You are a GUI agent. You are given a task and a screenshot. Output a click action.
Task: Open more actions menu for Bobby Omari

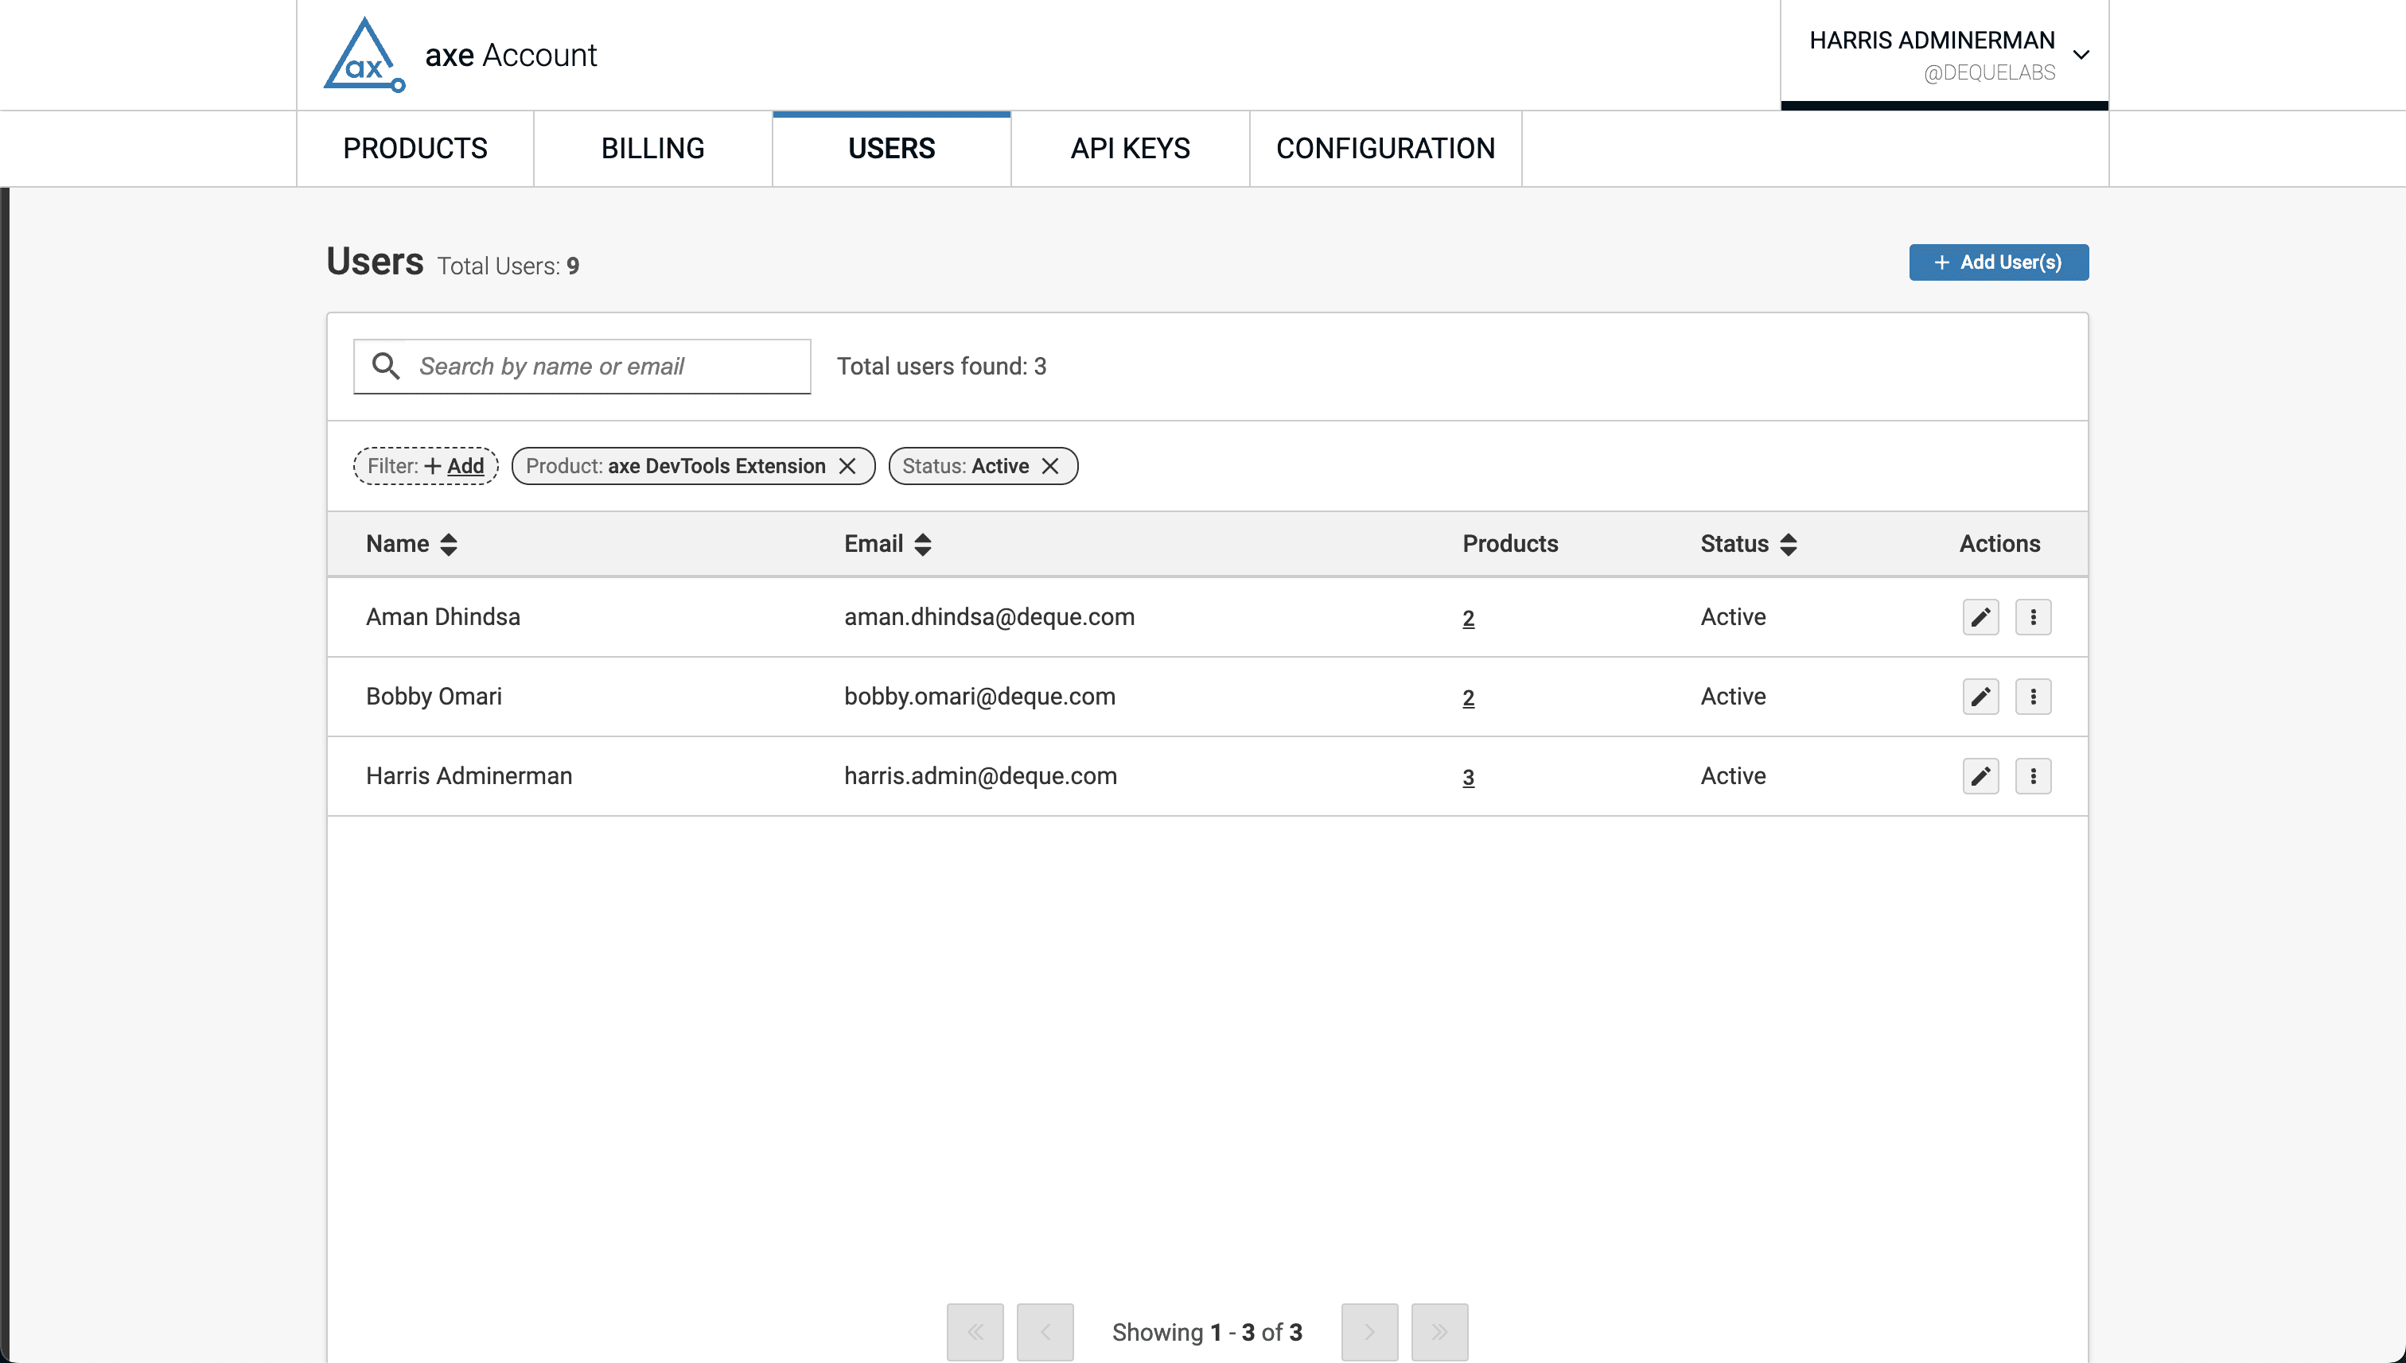click(2032, 697)
